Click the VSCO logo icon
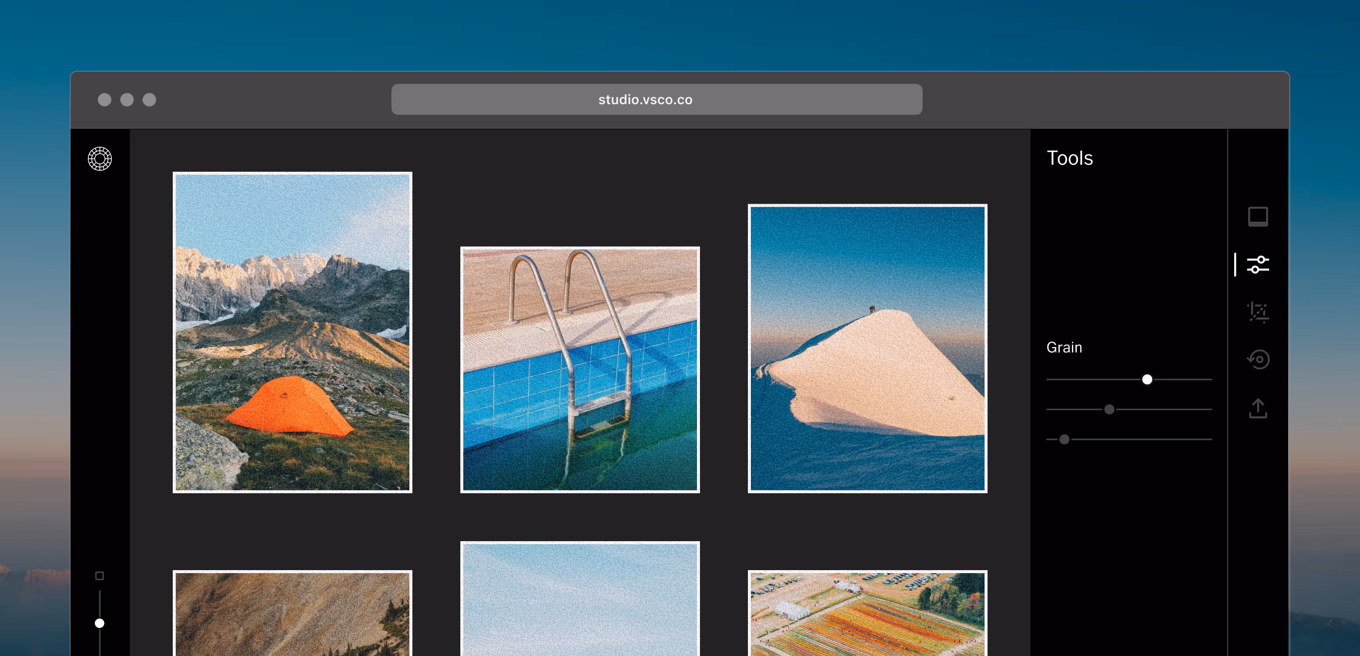 tap(100, 159)
